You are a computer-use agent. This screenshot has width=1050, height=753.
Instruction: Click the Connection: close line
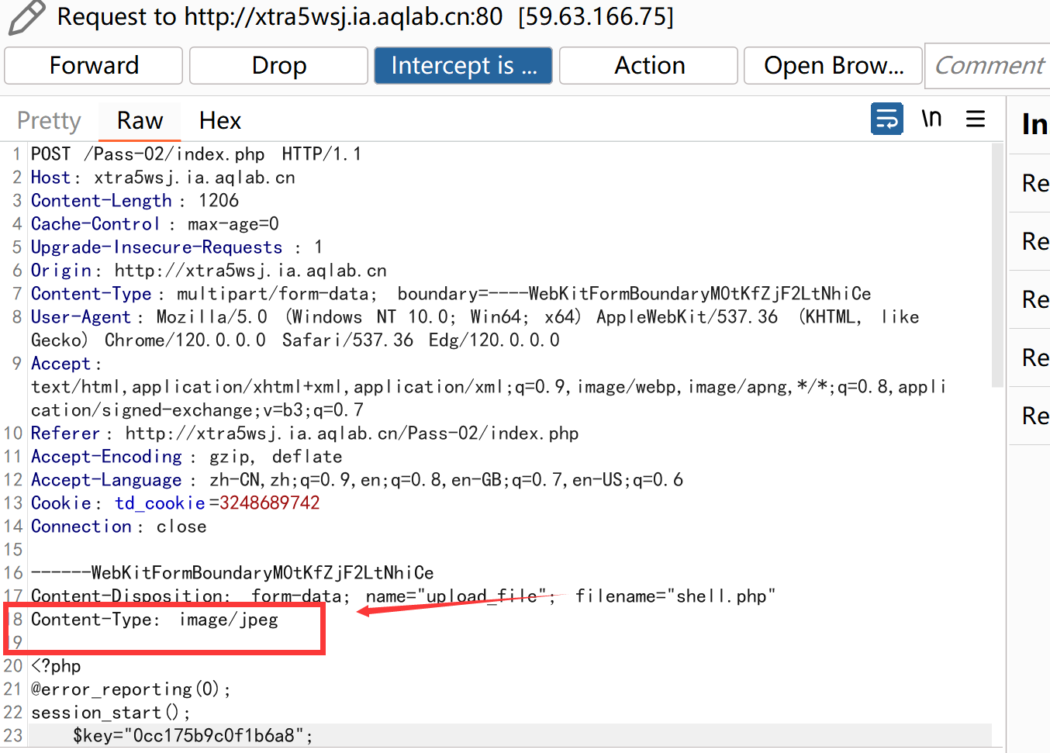click(x=119, y=527)
